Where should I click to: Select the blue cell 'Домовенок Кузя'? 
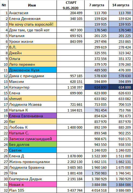tap(32, 70)
